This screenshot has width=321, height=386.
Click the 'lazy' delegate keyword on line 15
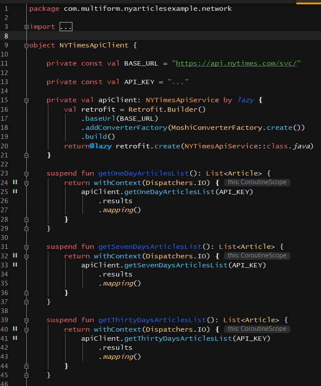pos(245,100)
